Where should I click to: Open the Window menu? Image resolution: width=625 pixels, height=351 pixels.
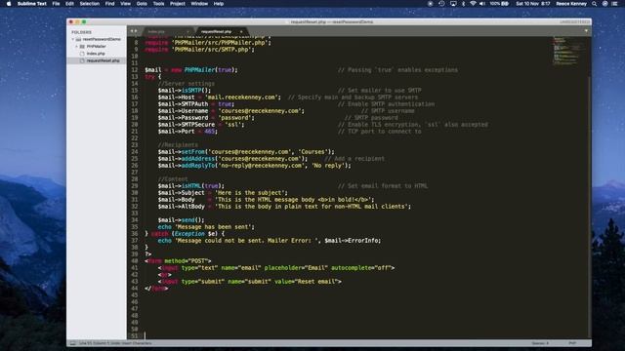199,4
